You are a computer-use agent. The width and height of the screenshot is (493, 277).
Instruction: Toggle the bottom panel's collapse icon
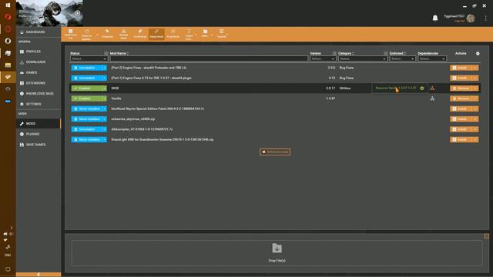pyautogui.click(x=486, y=236)
